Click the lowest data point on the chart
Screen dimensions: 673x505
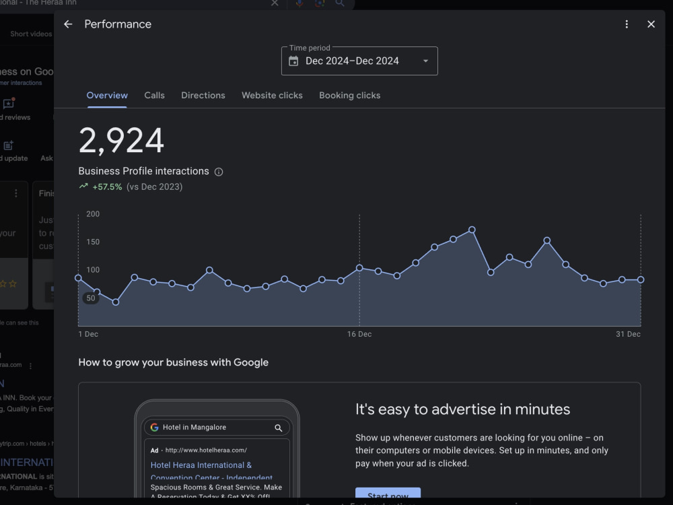point(116,302)
